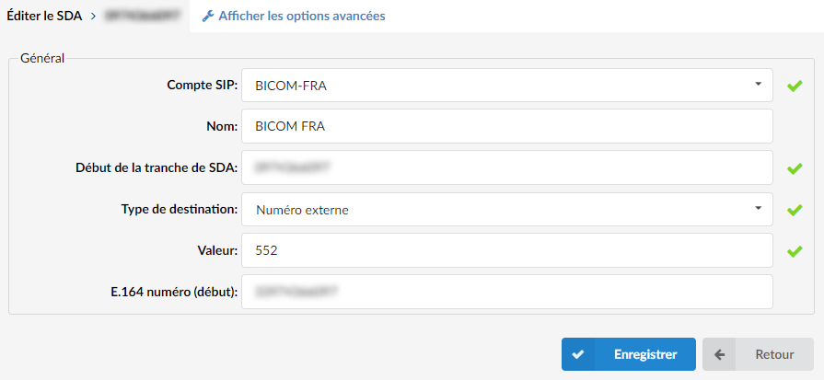The width and height of the screenshot is (824, 380).
Task: Click the green checkmark beside Début de la tranche
Action: click(x=795, y=168)
